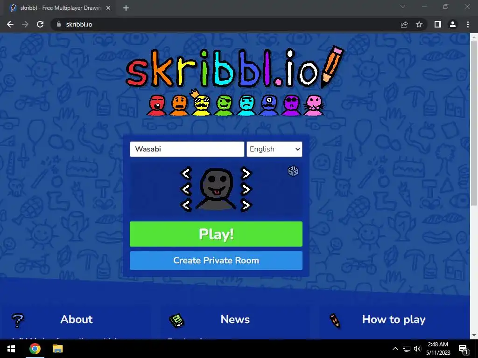
Task: Click the skribbl.io logo
Action: point(235,67)
